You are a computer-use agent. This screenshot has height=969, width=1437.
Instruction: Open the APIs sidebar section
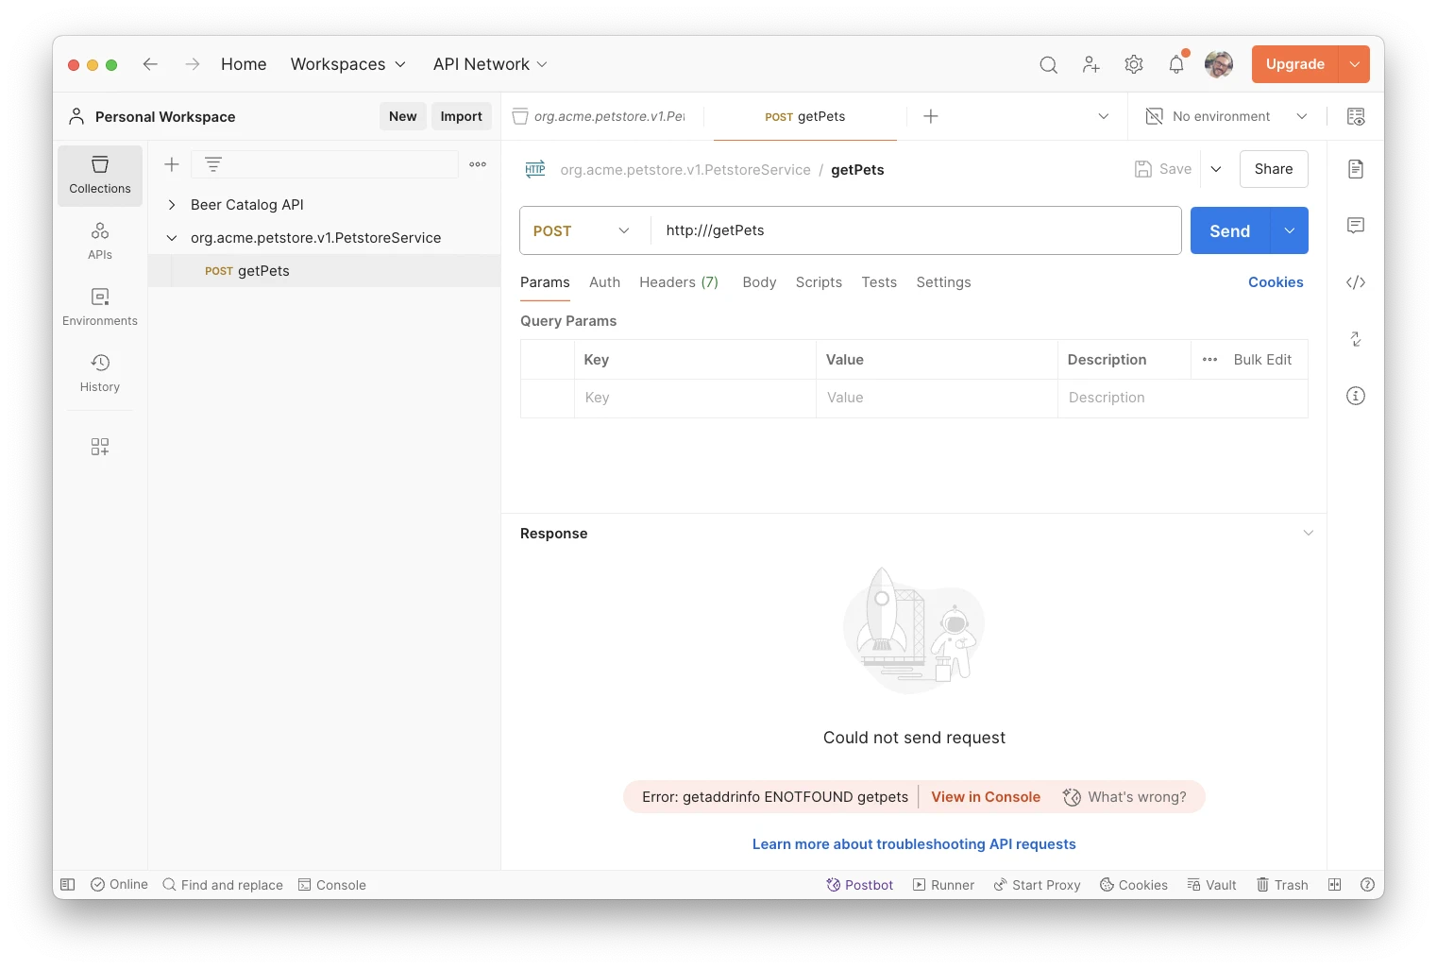click(x=100, y=241)
